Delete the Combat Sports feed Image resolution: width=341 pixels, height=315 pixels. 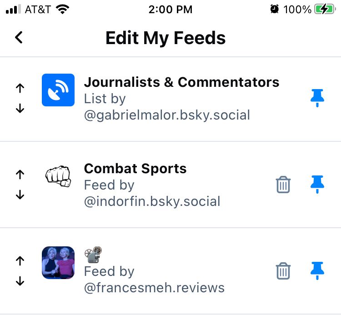283,185
